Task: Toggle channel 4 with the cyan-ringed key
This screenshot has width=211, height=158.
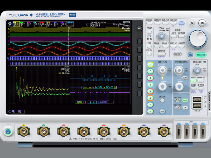Action: tap(150, 85)
